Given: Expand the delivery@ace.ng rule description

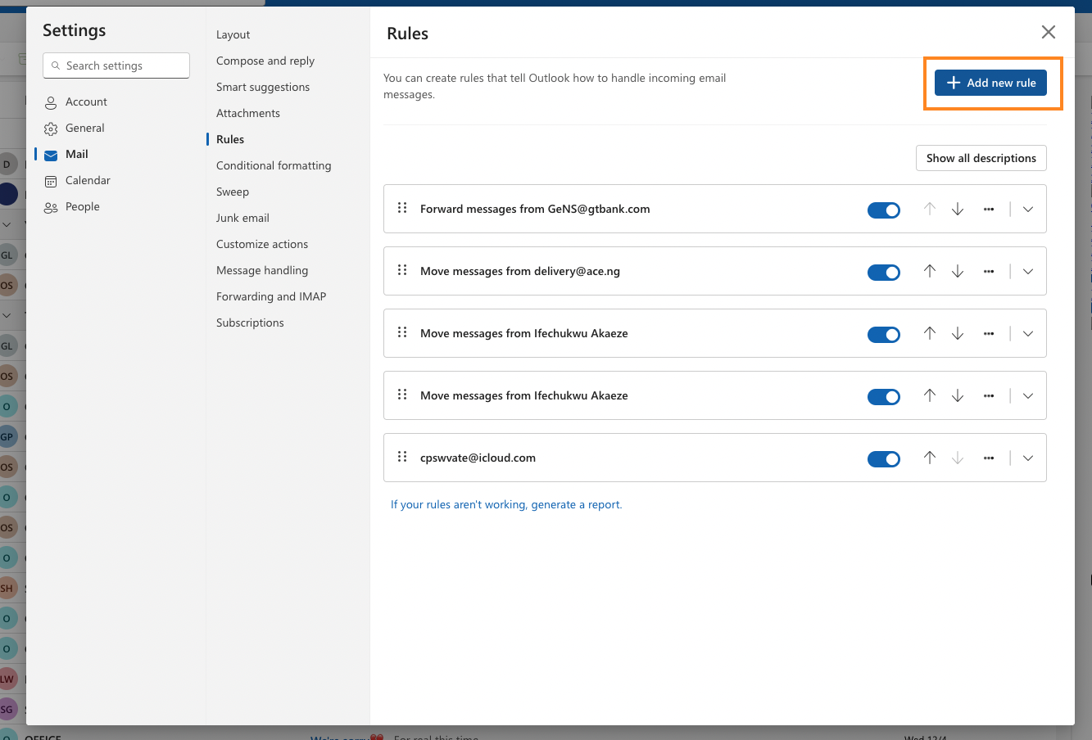Looking at the screenshot, I should (x=1028, y=271).
